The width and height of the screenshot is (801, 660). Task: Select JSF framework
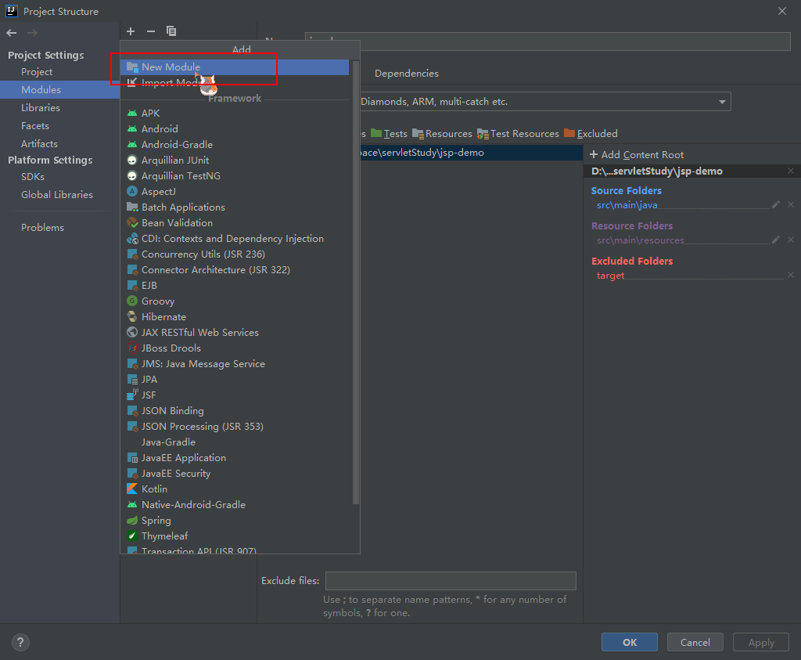[236, 395]
